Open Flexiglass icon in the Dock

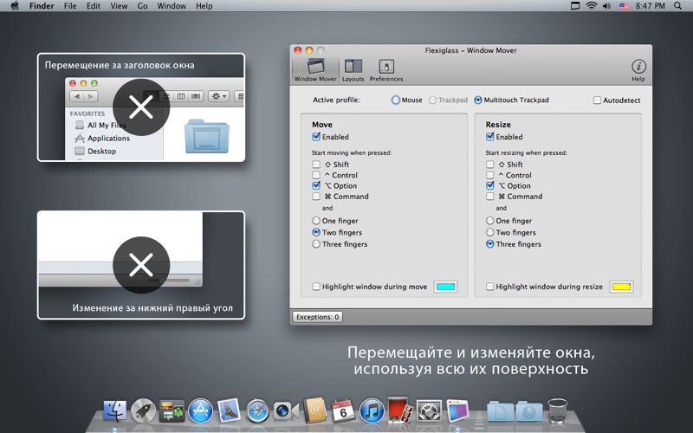[x=458, y=410]
